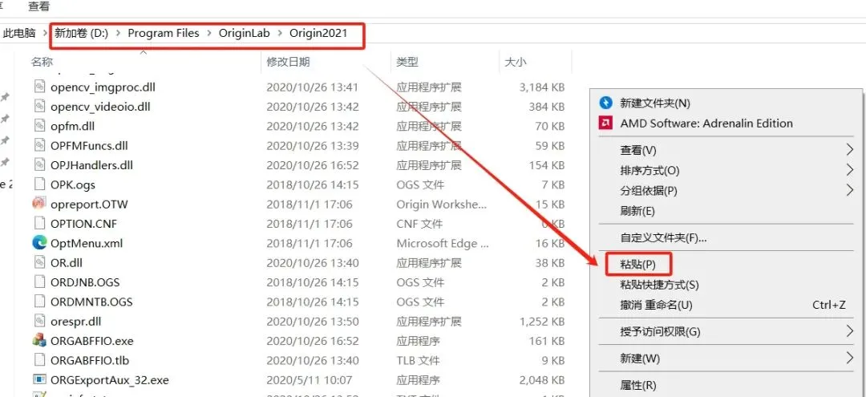Sort by 大小 column header
The image size is (866, 397).
tap(516, 62)
